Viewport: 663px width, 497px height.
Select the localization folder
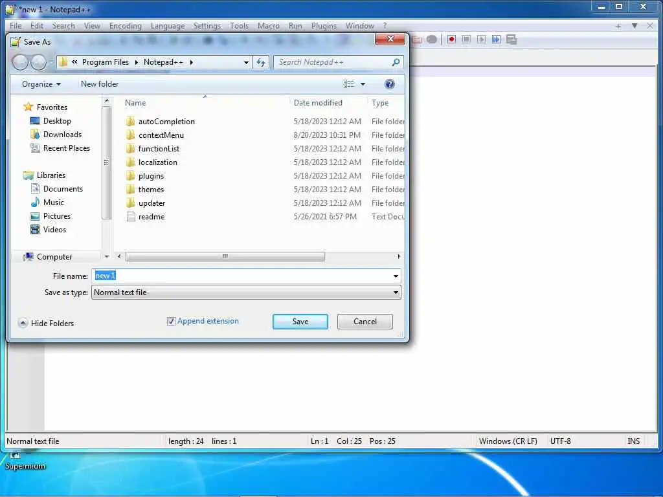tap(157, 162)
